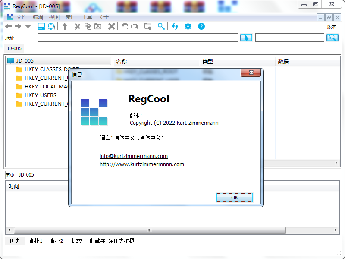Click history scrollbar right arrow

(336, 231)
